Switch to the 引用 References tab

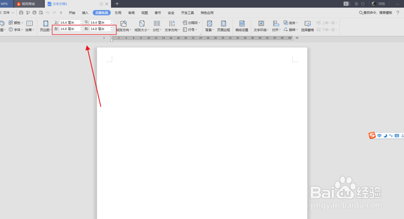pyautogui.click(x=118, y=13)
